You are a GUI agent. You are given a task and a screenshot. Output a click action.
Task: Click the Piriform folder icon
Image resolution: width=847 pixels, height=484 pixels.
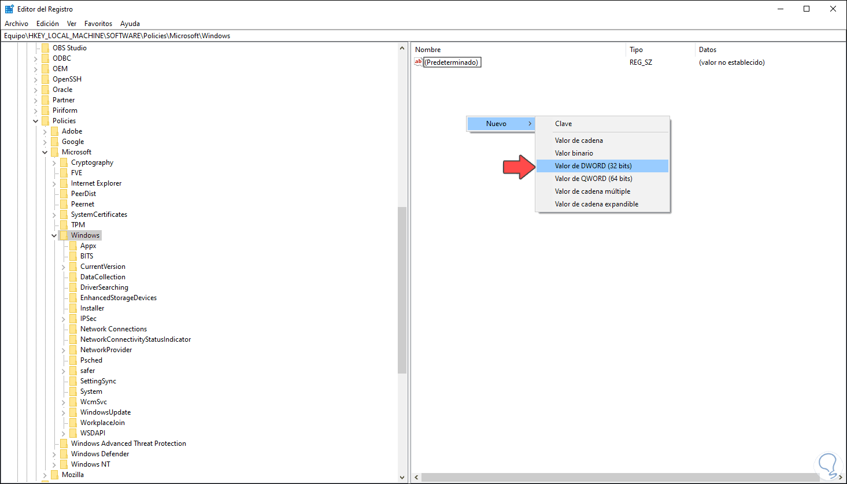click(46, 110)
